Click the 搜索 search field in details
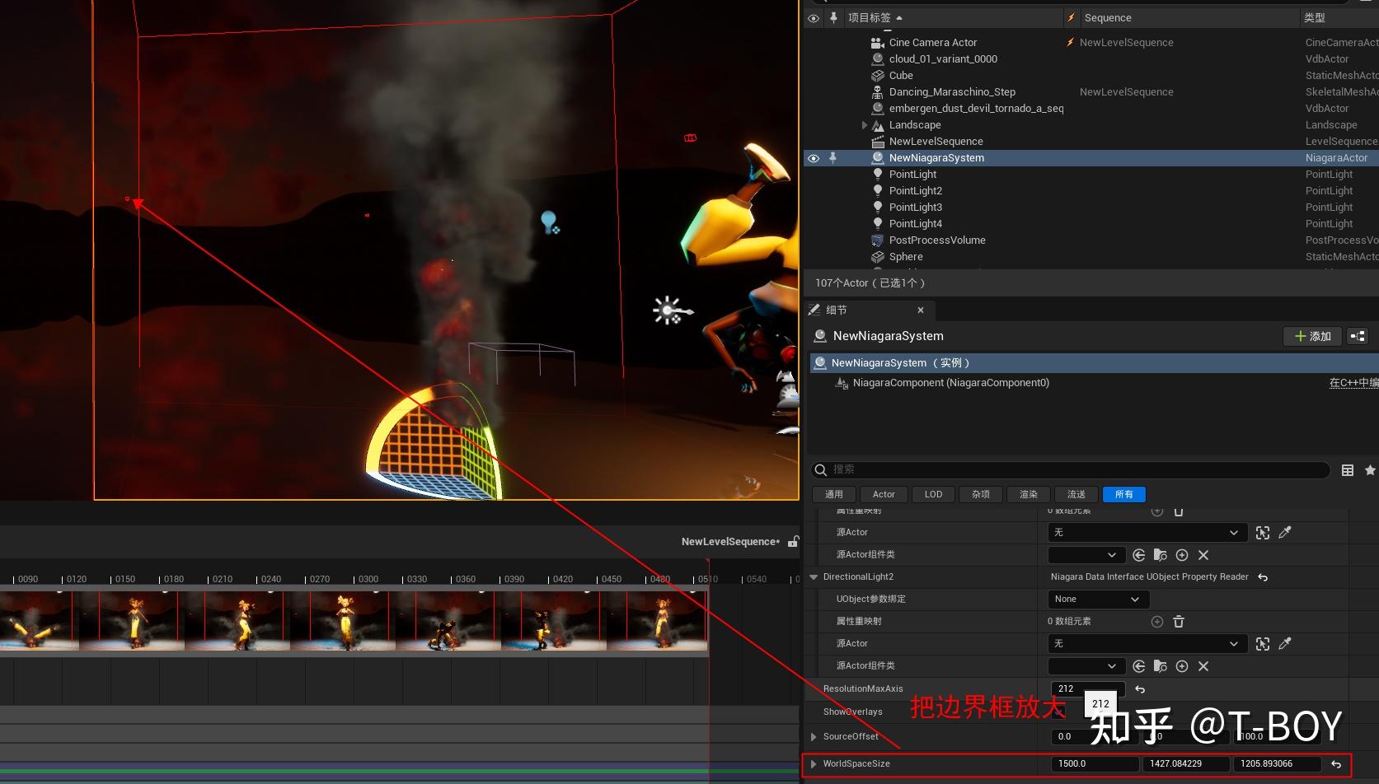Viewport: 1379px width, 784px height. click(x=1072, y=469)
